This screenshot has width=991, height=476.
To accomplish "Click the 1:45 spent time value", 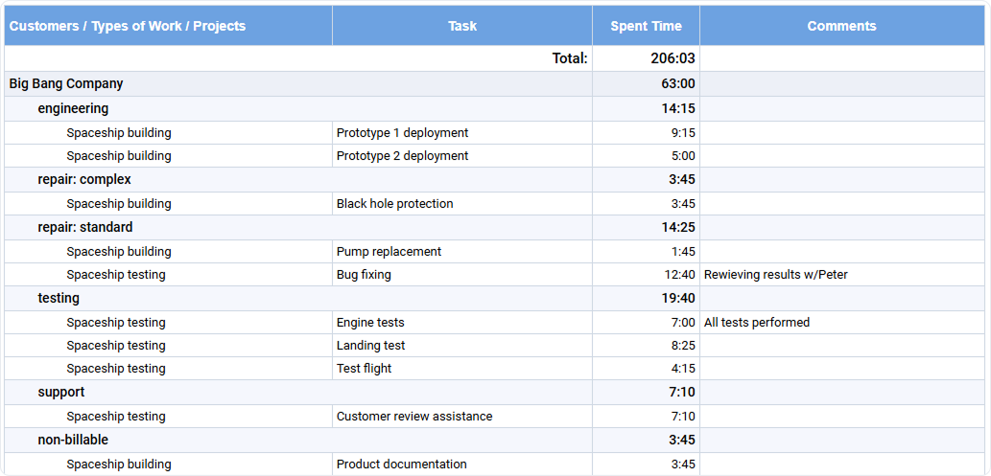I will coord(683,252).
